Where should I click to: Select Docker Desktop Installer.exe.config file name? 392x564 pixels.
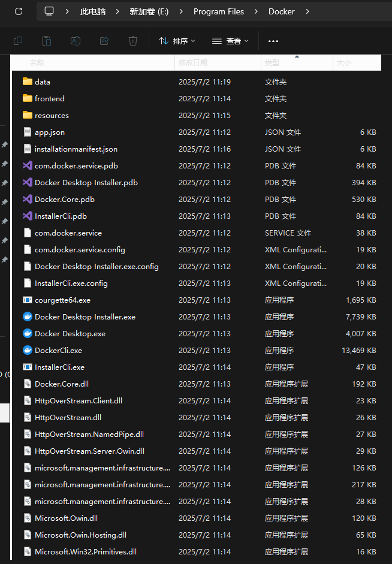pyautogui.click(x=97, y=266)
